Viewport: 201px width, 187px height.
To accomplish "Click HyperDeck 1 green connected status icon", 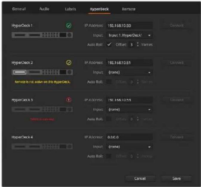I will click(69, 25).
